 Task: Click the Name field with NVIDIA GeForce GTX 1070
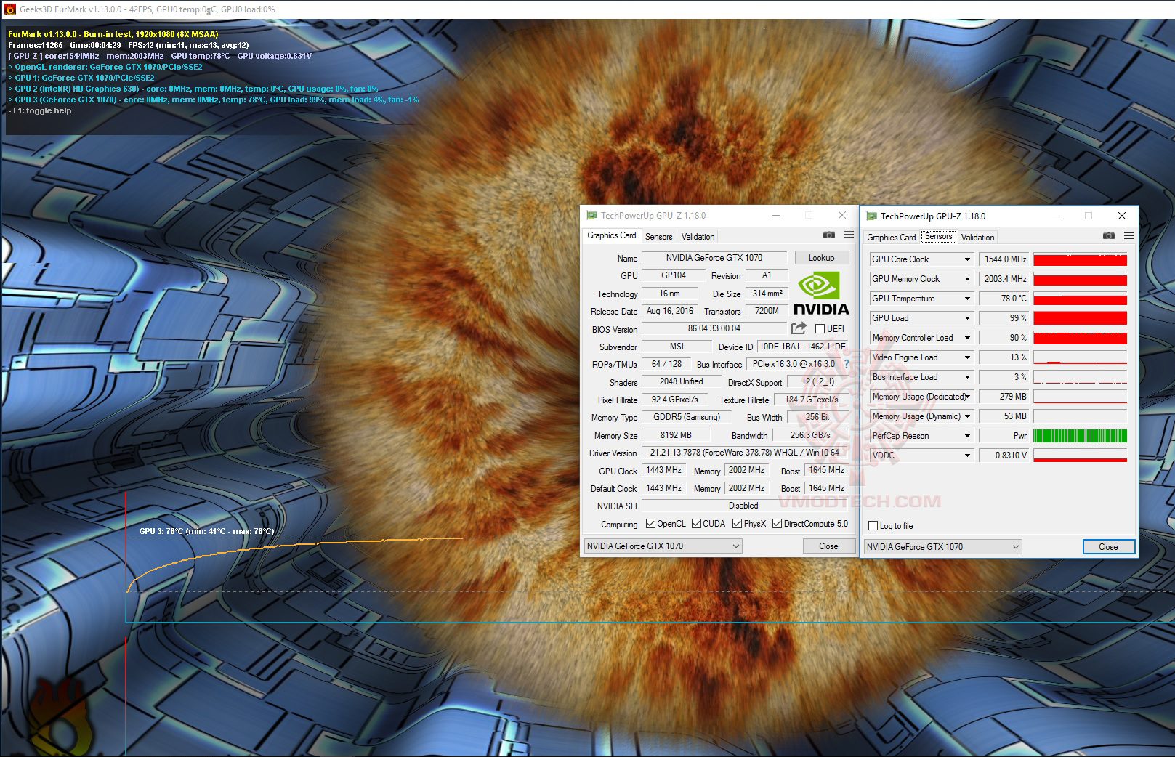pyautogui.click(x=714, y=258)
